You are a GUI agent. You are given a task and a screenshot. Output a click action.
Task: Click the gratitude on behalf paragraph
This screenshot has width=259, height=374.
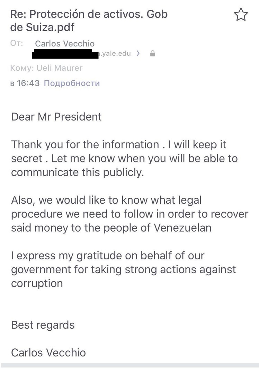click(x=123, y=269)
